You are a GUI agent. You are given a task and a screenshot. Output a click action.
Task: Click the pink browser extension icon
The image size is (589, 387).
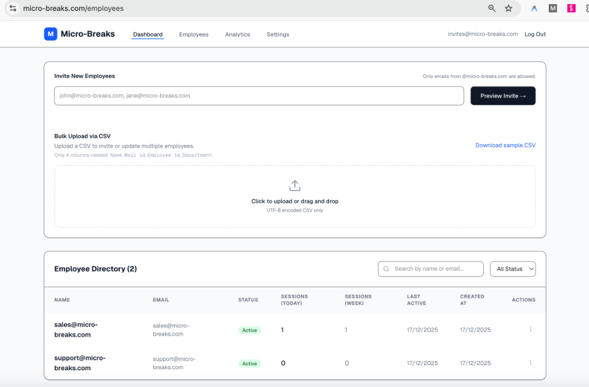571,9
